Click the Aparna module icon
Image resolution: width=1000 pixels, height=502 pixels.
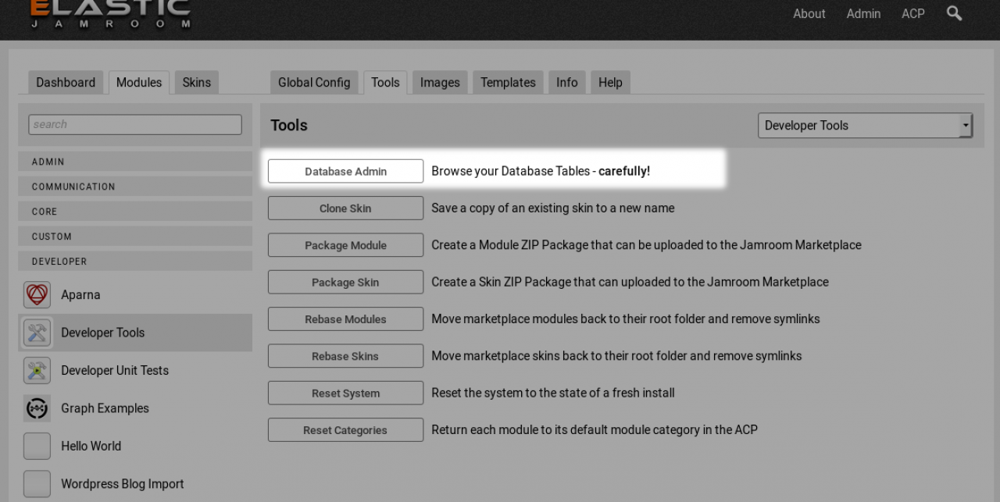37,295
